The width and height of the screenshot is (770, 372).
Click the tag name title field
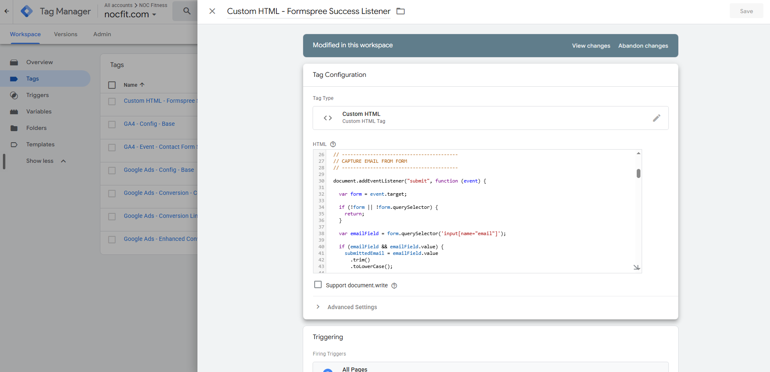(308, 11)
